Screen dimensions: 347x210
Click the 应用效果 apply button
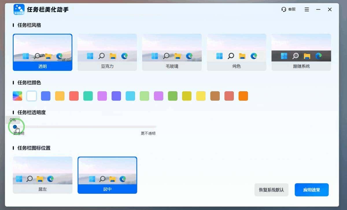(311, 190)
